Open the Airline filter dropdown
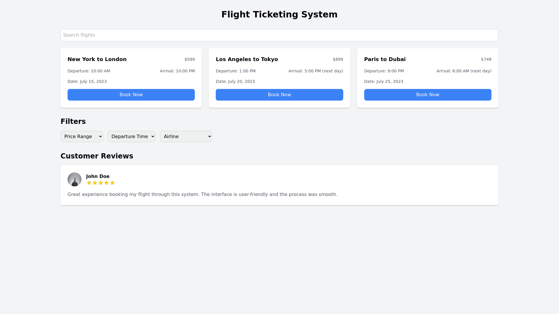The width and height of the screenshot is (559, 314). 186,137
